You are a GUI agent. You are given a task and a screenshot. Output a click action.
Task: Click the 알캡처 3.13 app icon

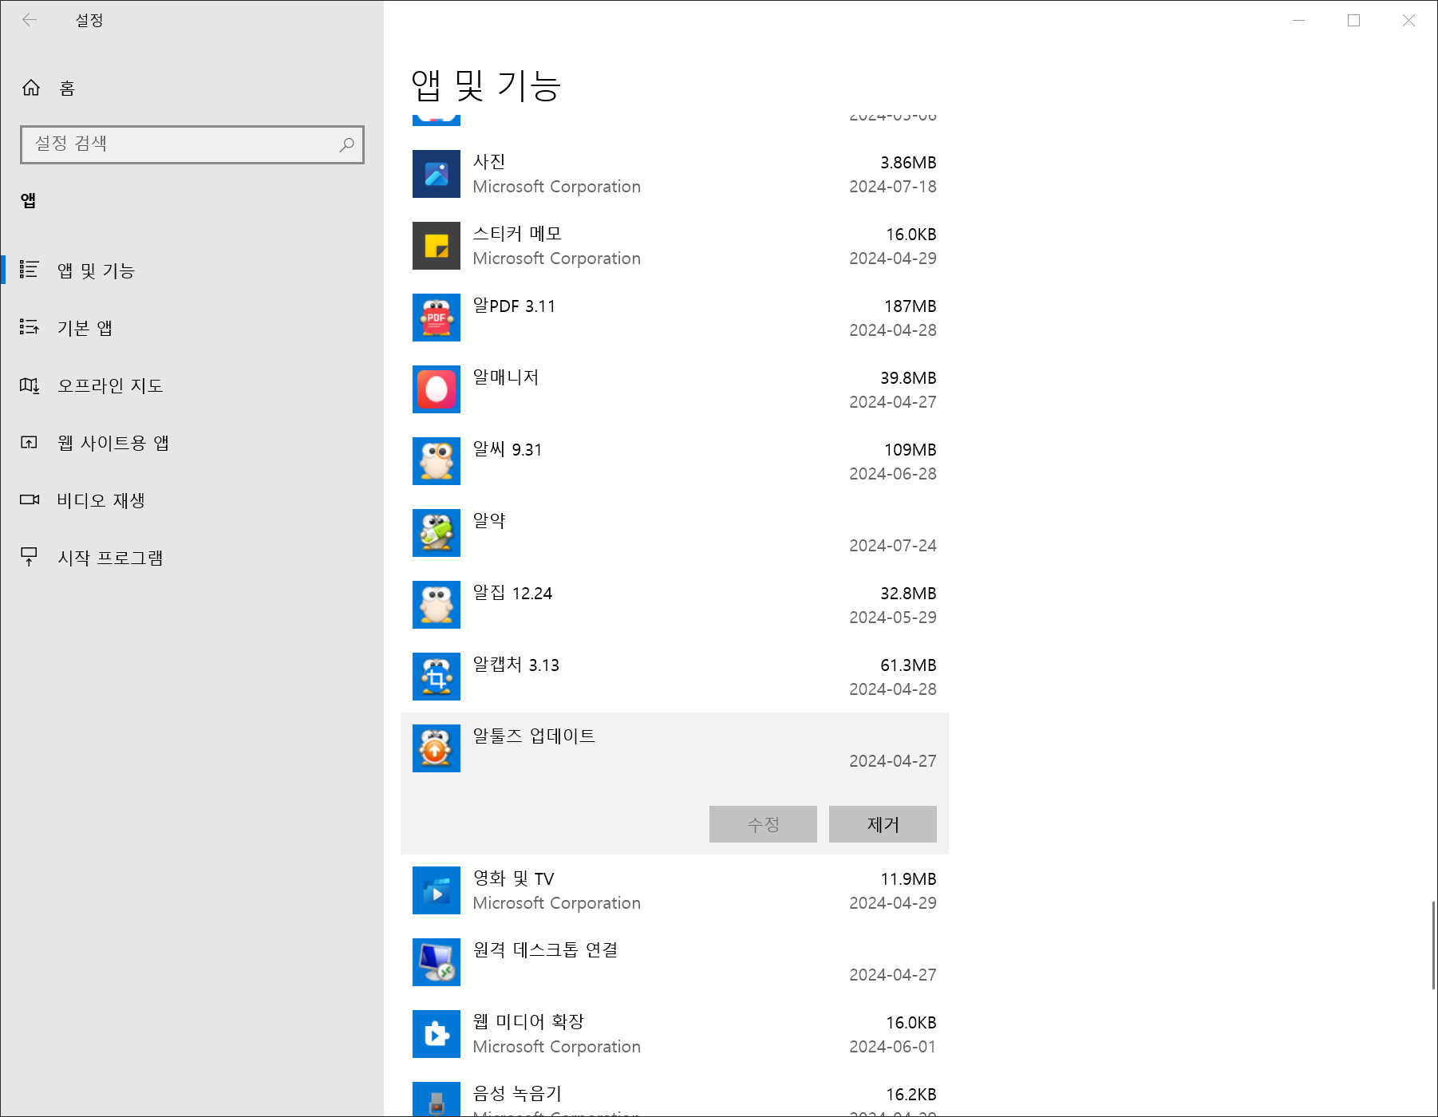pyautogui.click(x=437, y=677)
